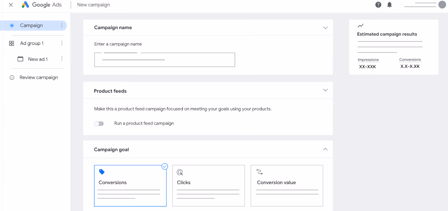Select the Clicks goal card
The height and width of the screenshot is (211, 448).
coord(209,186)
